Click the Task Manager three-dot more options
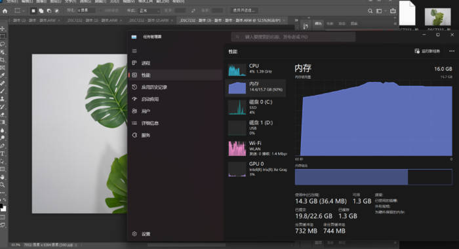Image resolution: width=459 pixels, height=249 pixels. point(452,51)
